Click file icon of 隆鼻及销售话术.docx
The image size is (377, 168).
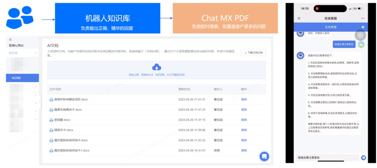click(x=51, y=110)
